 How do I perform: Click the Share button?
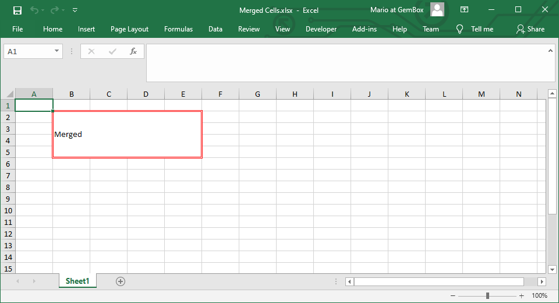pyautogui.click(x=530, y=29)
